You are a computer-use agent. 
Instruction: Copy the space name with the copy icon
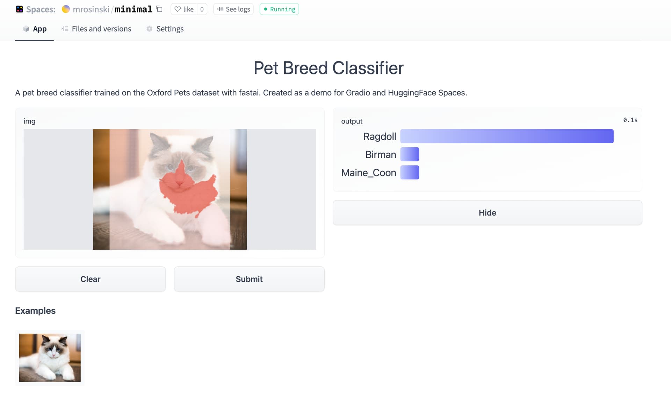coord(159,9)
